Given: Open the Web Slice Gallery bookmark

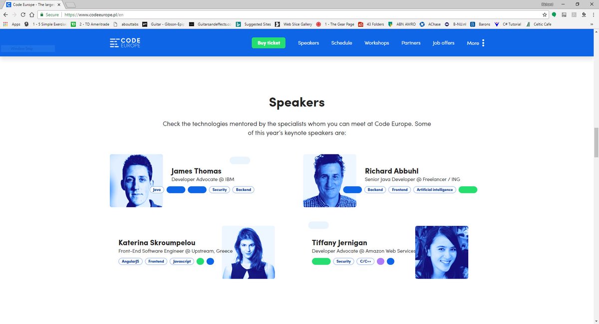Looking at the screenshot, I should (x=293, y=24).
